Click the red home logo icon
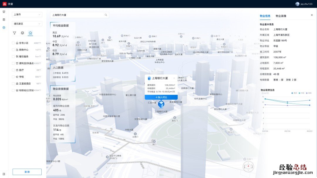Image resolution: width=317 pixels, height=178 pixels. tap(4, 4)
